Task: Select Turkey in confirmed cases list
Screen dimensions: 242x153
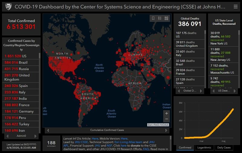Action: click(x=21, y=124)
